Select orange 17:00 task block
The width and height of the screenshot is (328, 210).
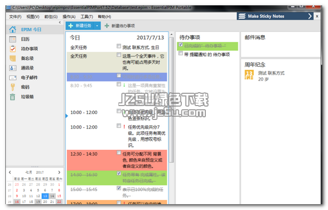point(117,202)
